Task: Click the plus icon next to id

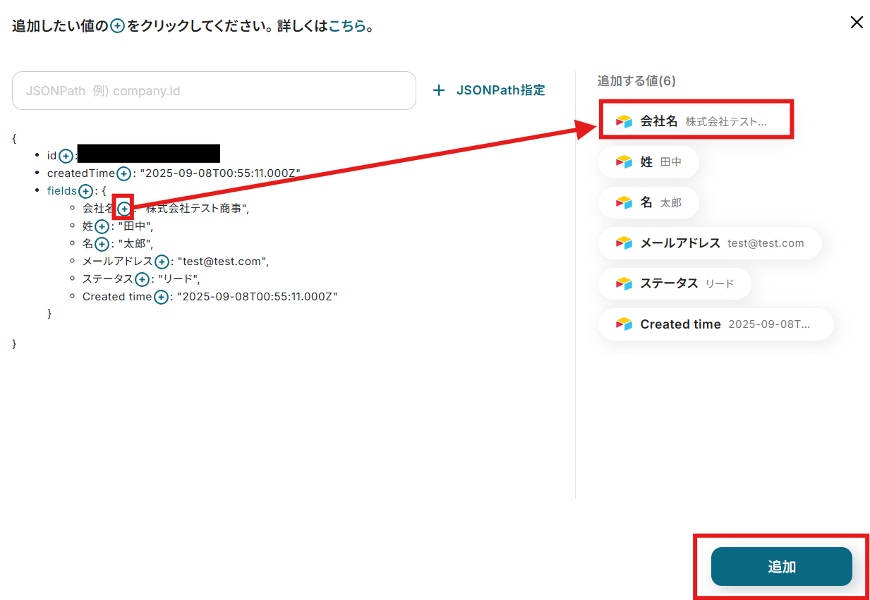Action: click(66, 156)
